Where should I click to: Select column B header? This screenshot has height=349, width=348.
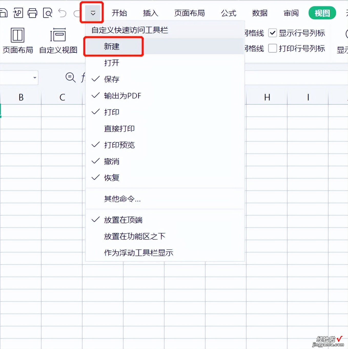click(x=21, y=97)
